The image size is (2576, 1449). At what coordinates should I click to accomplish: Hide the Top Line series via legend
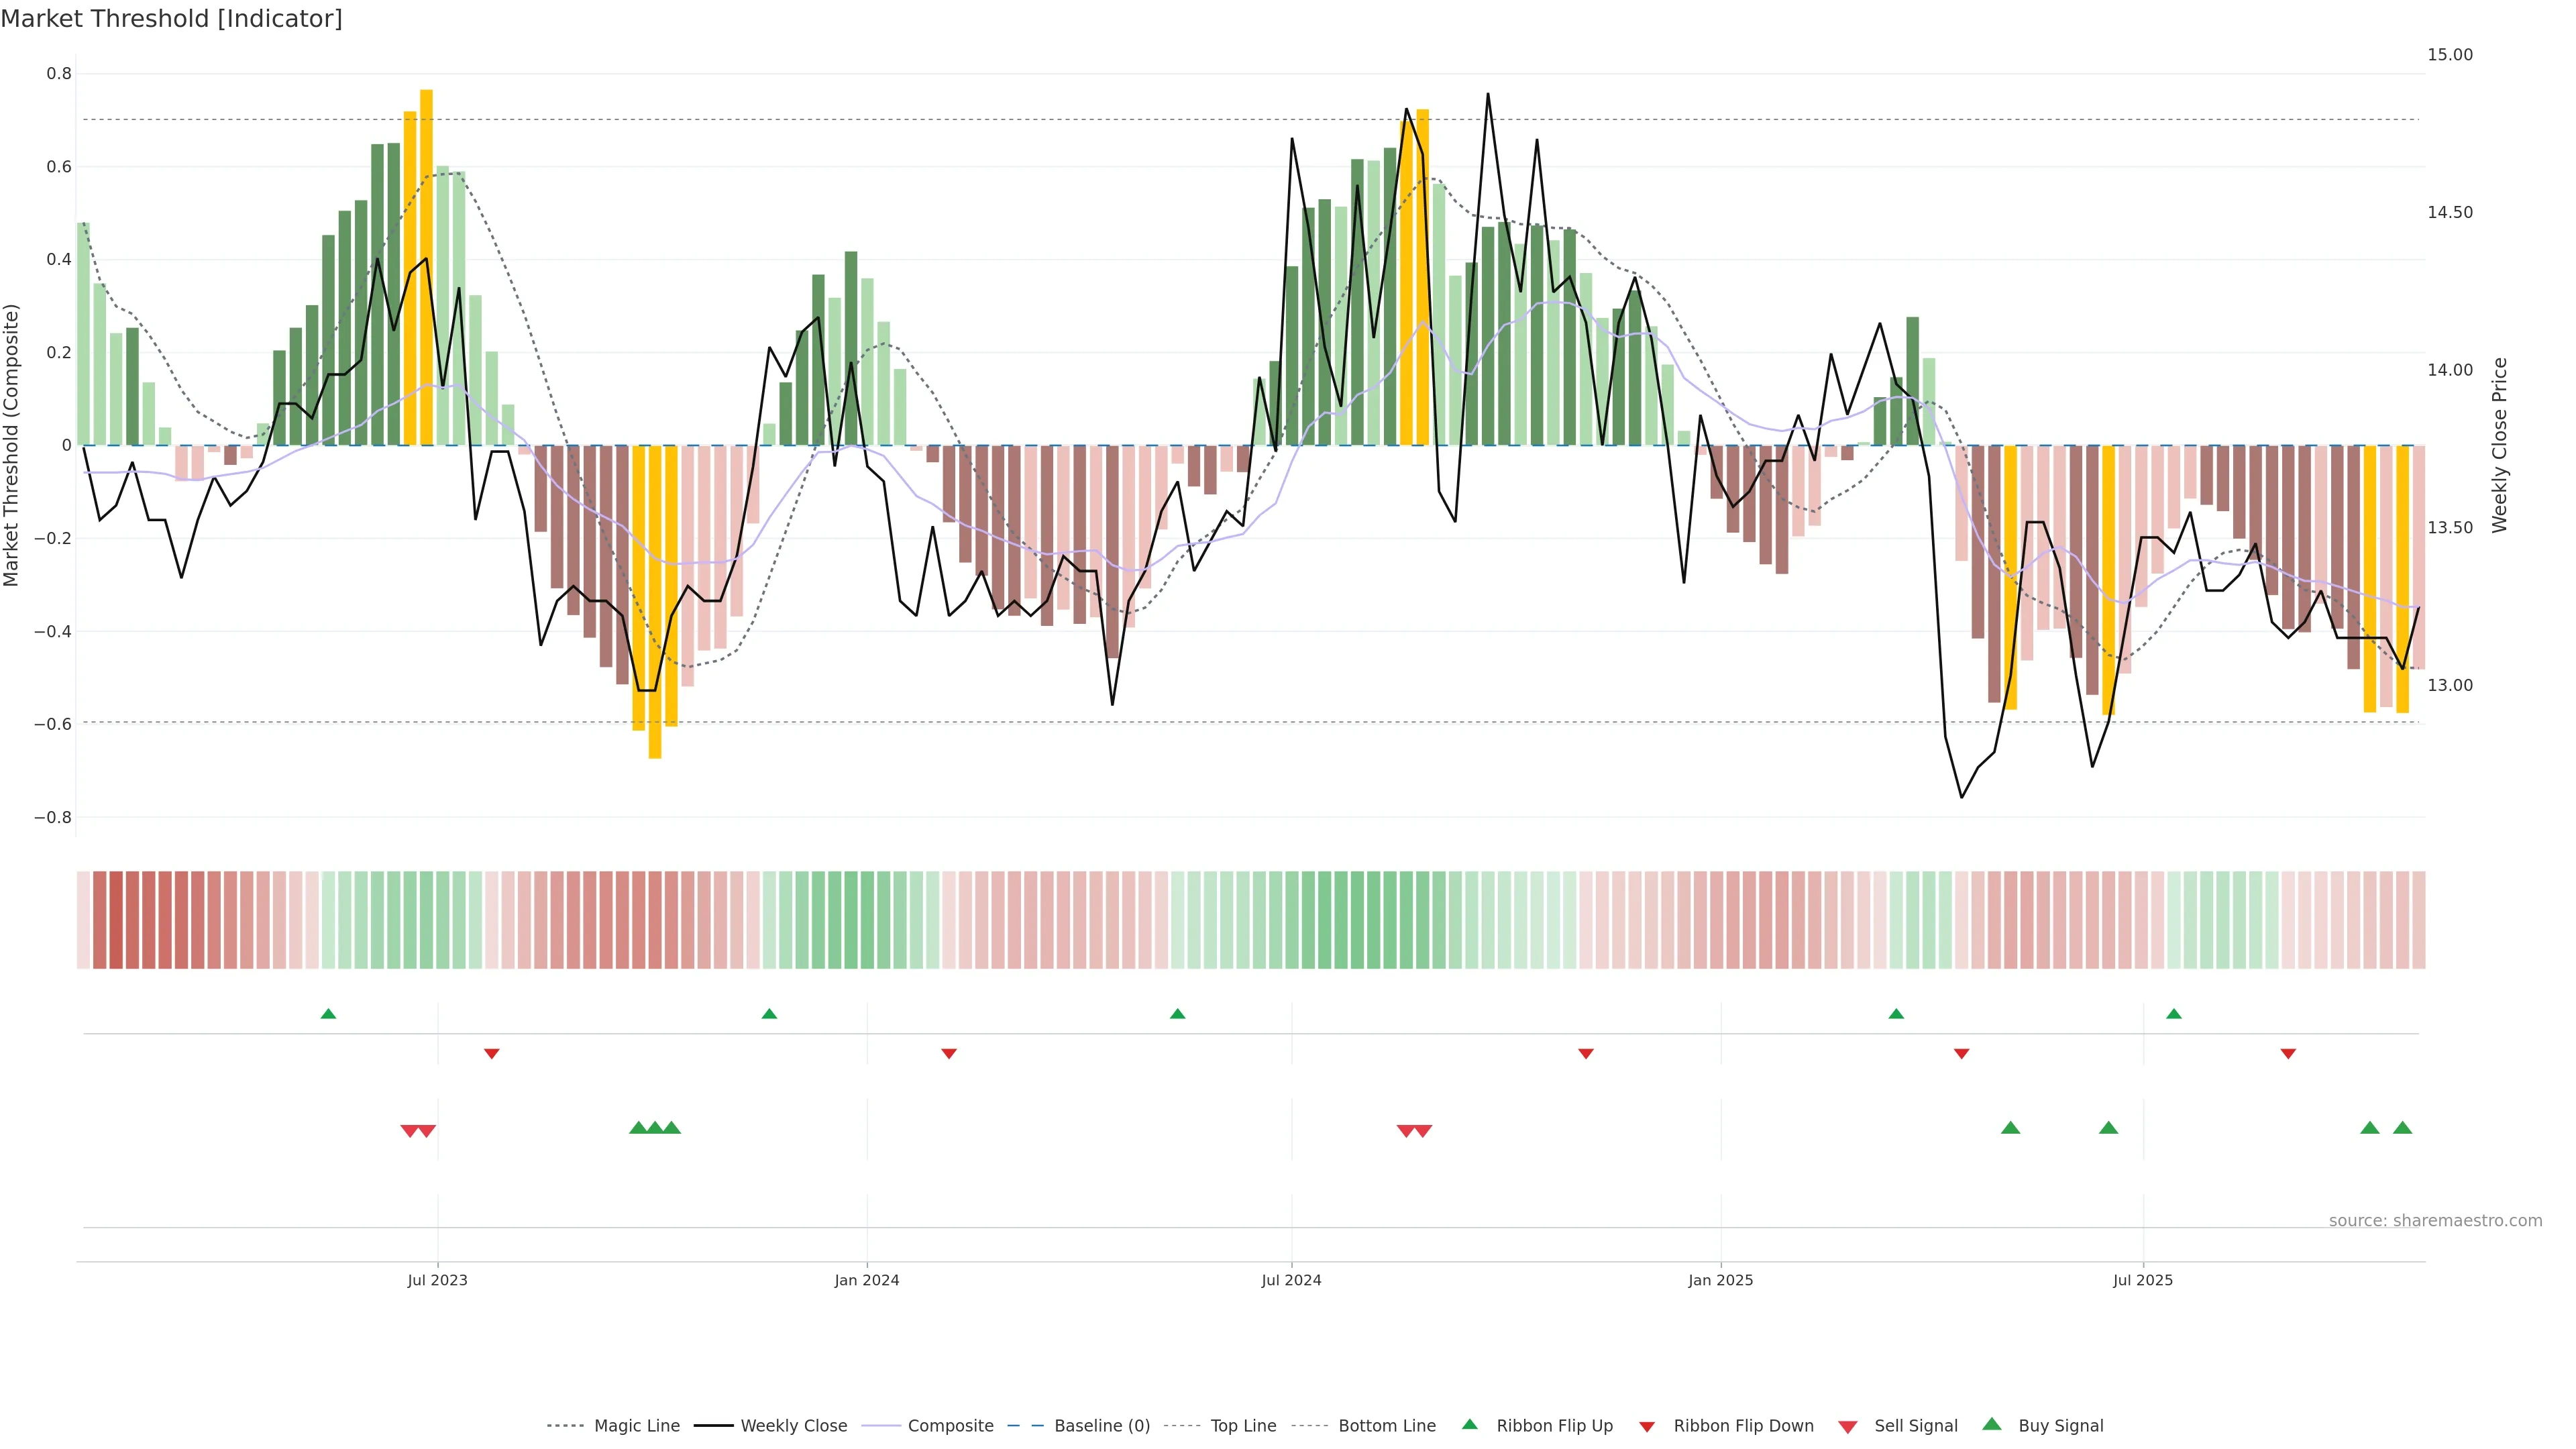[x=1243, y=1426]
